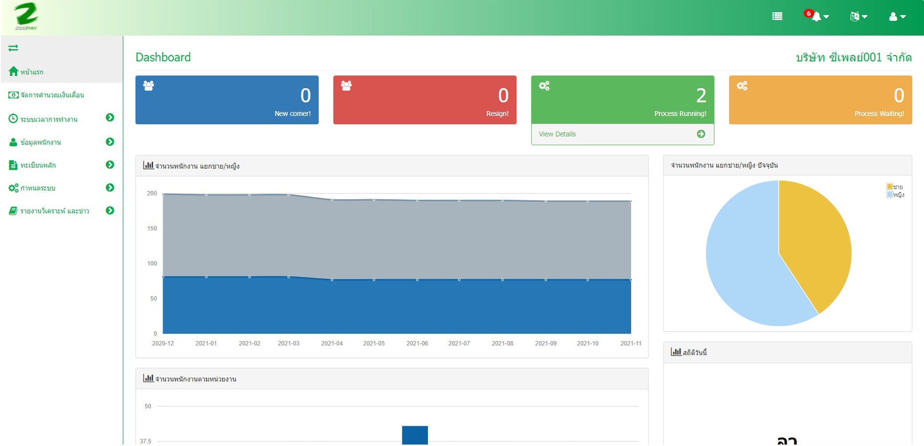Click the blue bar in department chart
The image size is (924, 446).
(415, 435)
